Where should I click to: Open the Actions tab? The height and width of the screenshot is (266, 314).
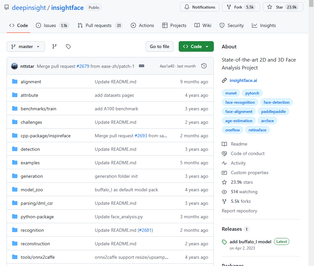click(x=142, y=25)
